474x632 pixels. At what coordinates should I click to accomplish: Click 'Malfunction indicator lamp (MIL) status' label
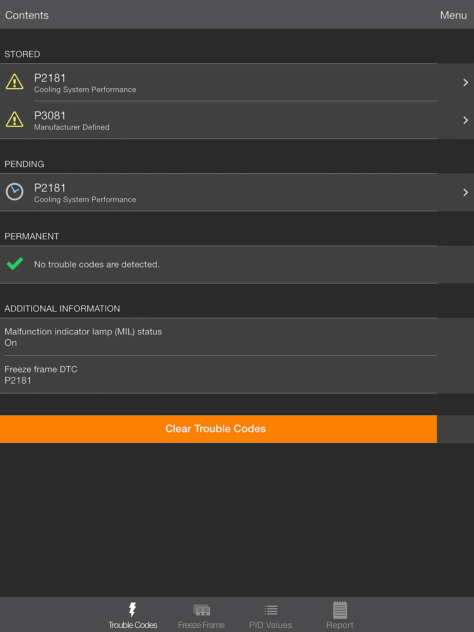coord(83,331)
